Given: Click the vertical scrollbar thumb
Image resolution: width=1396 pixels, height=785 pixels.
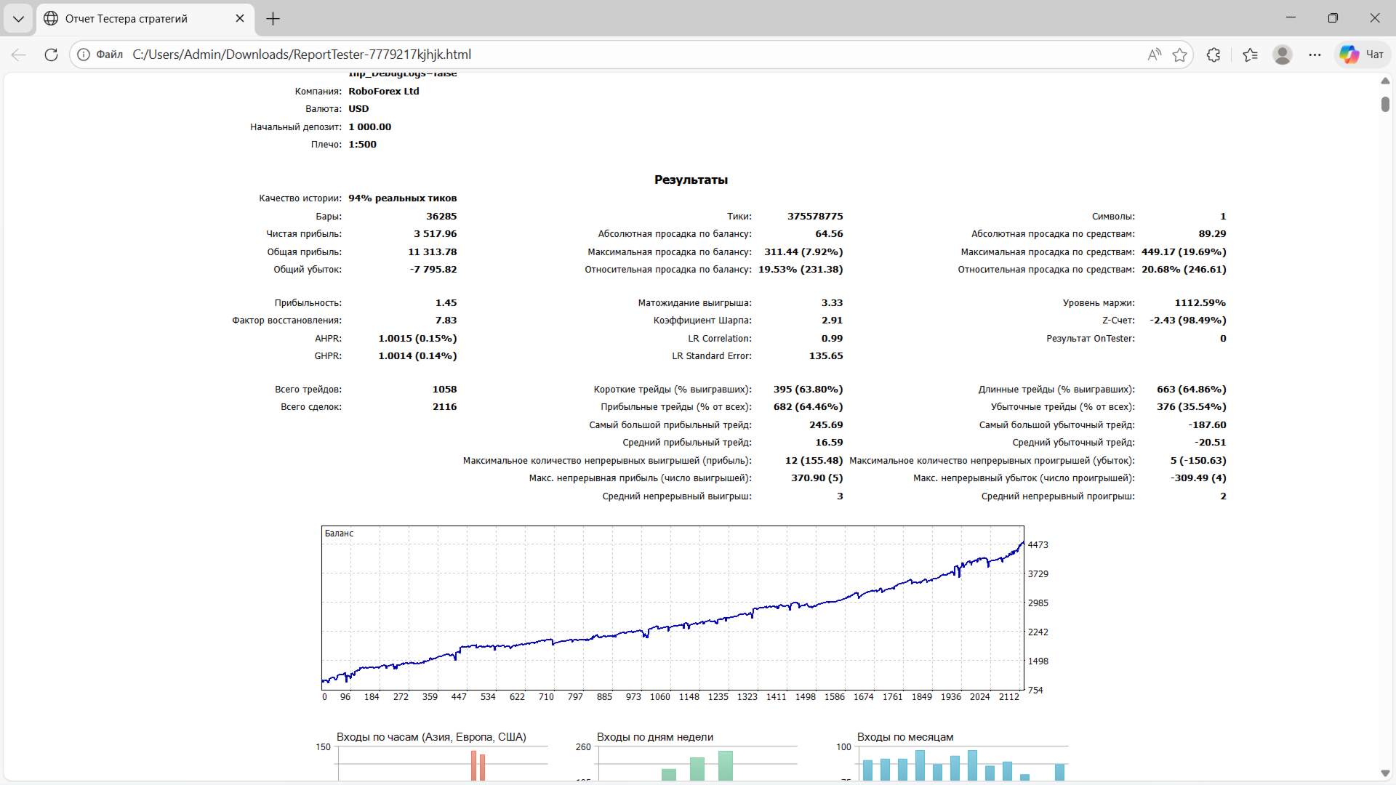Looking at the screenshot, I should coord(1385,104).
